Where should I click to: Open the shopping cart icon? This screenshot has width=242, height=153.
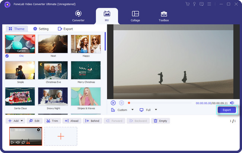[188, 4]
